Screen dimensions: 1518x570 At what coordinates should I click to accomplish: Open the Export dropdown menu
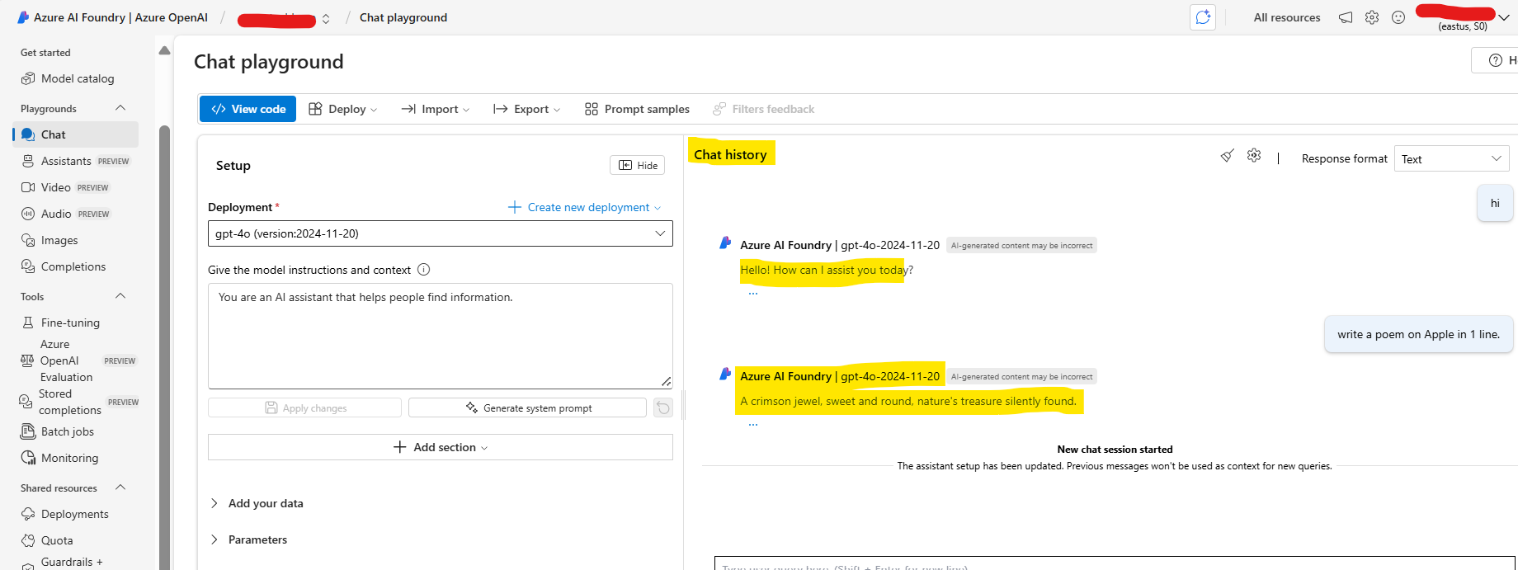pyautogui.click(x=526, y=109)
